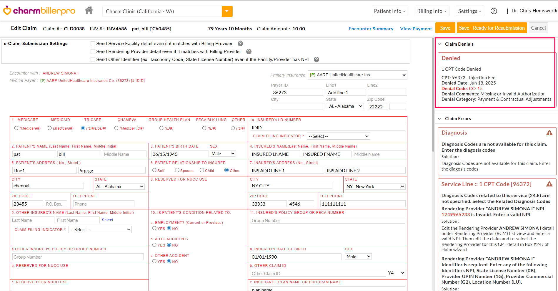Open the insured Sex dropdown

358,257
